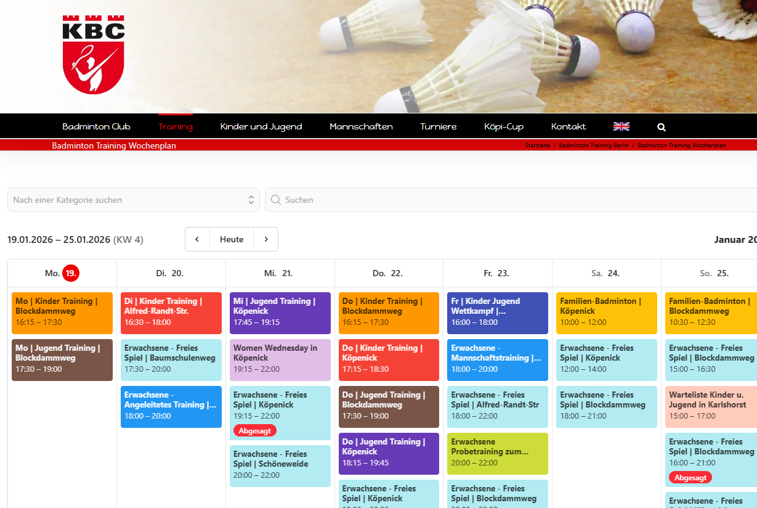Open search with the magnifier icon in the navigation bar
The height and width of the screenshot is (508, 757).
(661, 127)
